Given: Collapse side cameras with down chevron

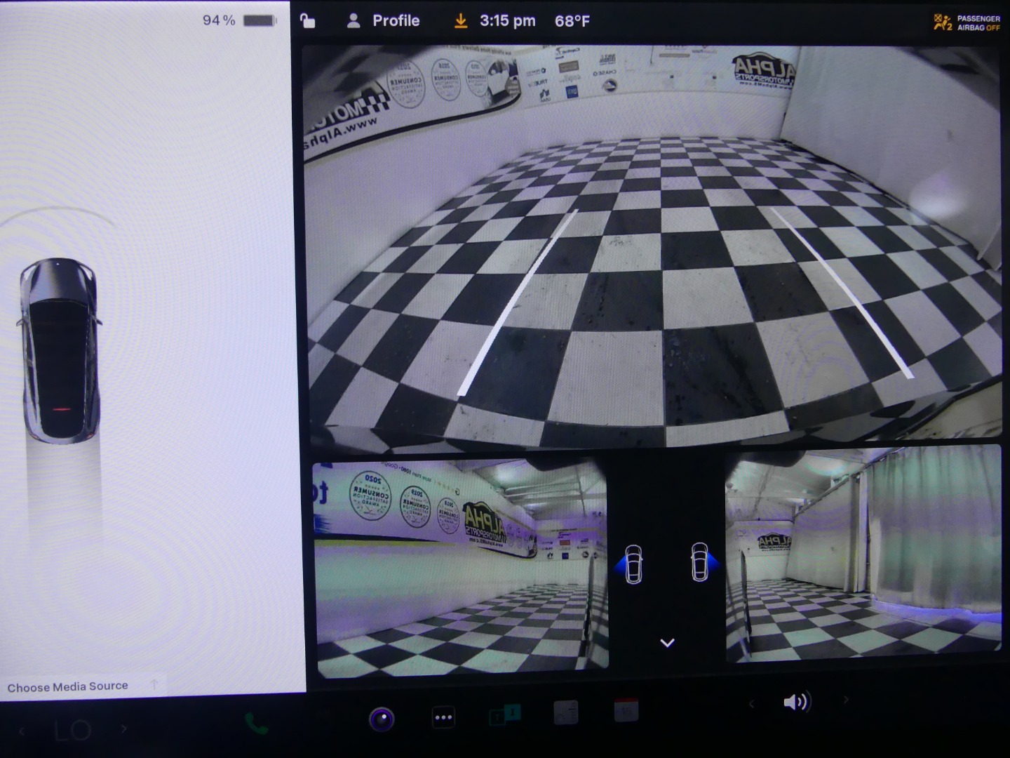Looking at the screenshot, I should (667, 642).
